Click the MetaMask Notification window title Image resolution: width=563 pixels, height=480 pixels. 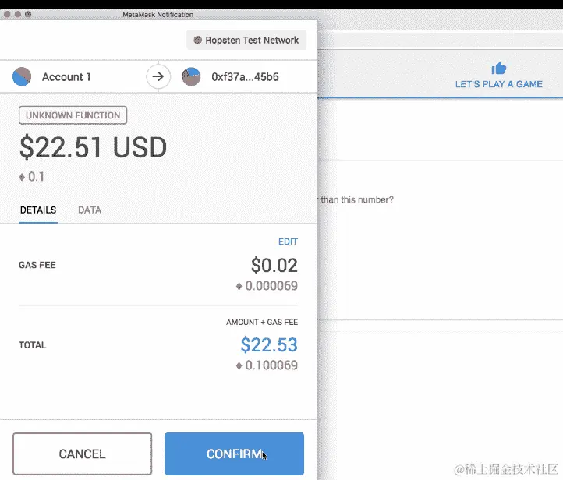(x=158, y=15)
